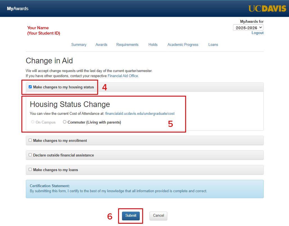Open the Academic Progress tab
This screenshot has height=226, width=289.
pyautogui.click(x=183, y=45)
